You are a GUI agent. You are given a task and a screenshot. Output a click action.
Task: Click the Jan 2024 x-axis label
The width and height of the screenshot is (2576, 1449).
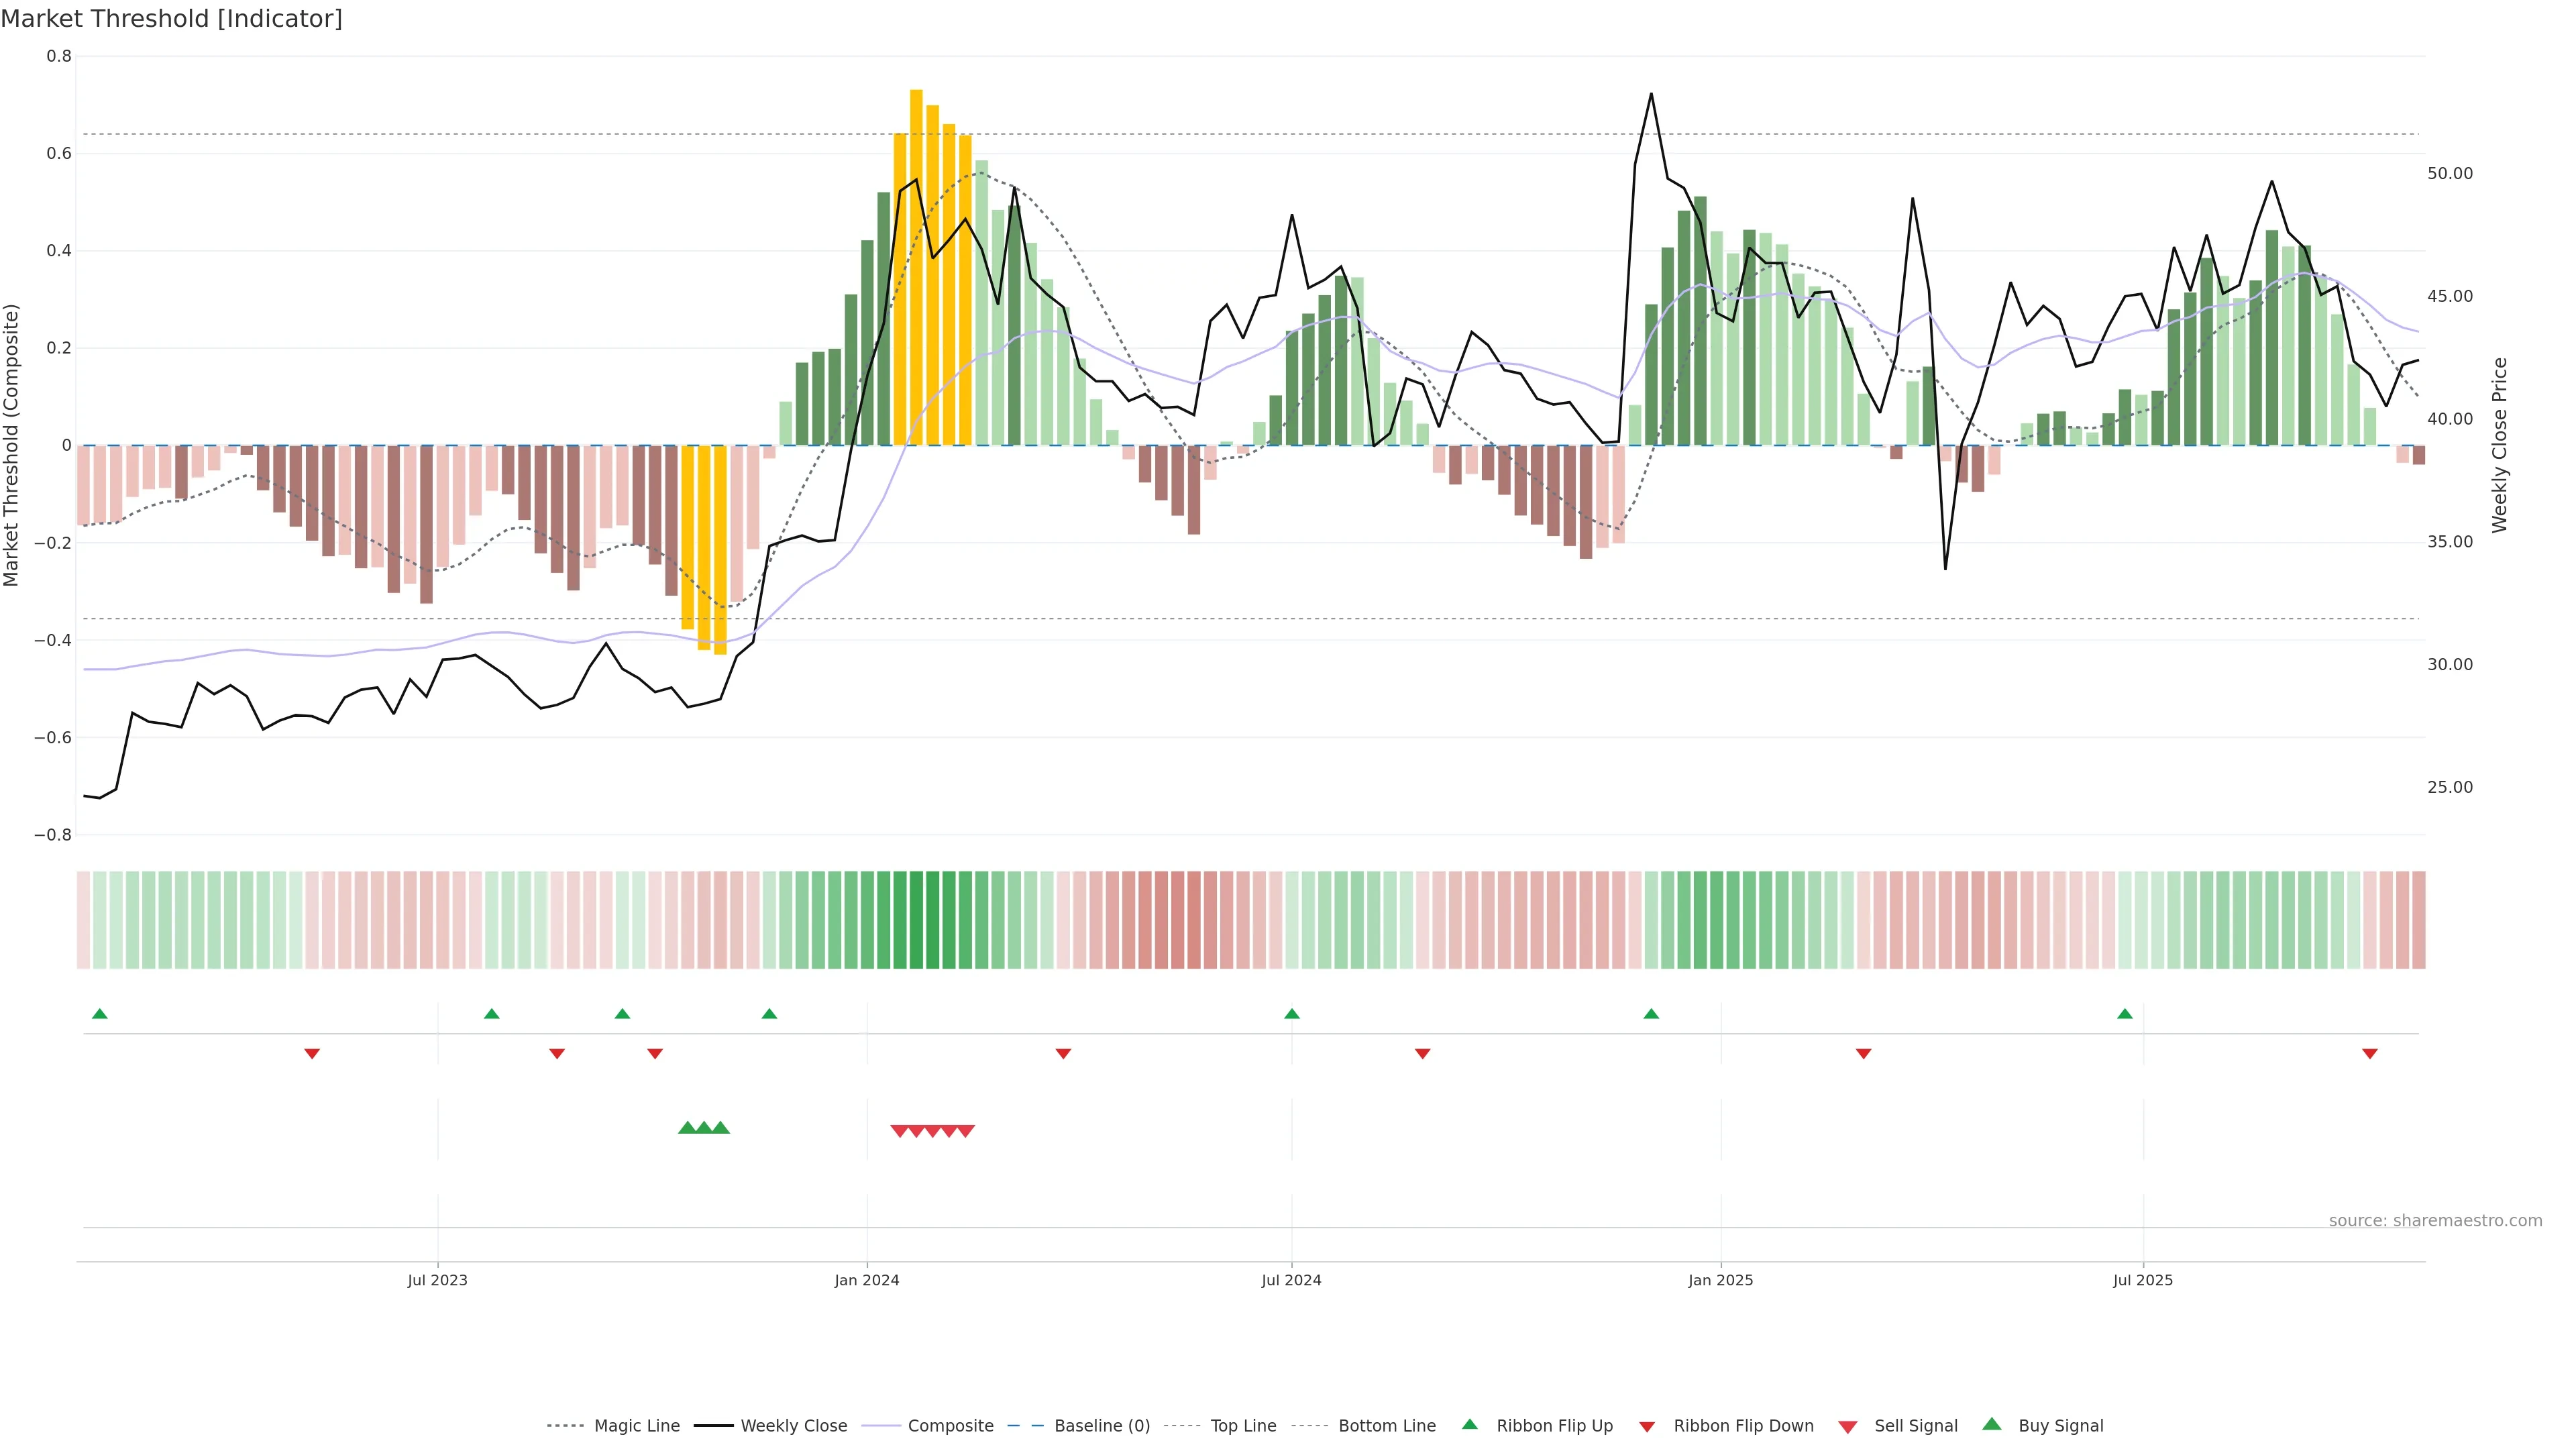tap(867, 1280)
